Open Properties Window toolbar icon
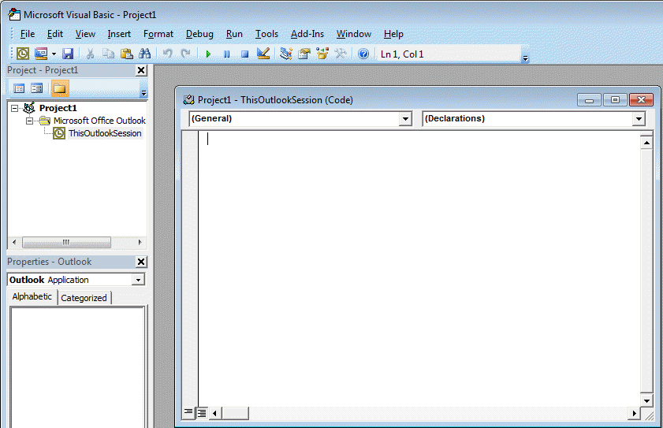 click(304, 54)
